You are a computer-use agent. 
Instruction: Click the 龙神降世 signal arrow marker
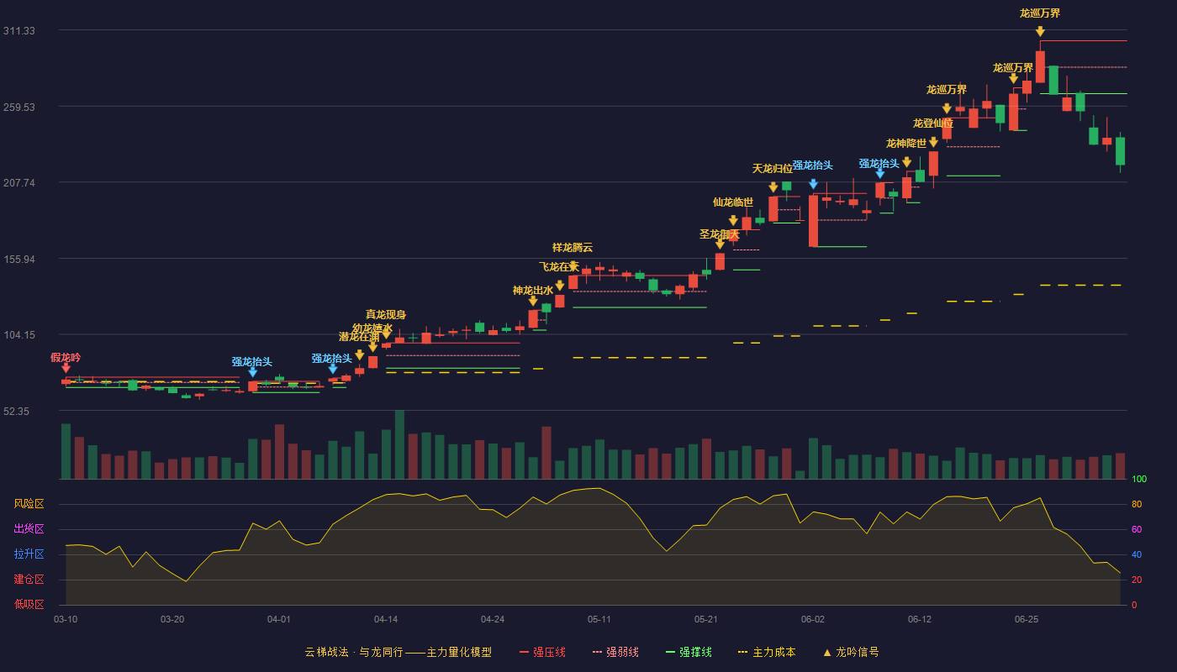coord(906,162)
